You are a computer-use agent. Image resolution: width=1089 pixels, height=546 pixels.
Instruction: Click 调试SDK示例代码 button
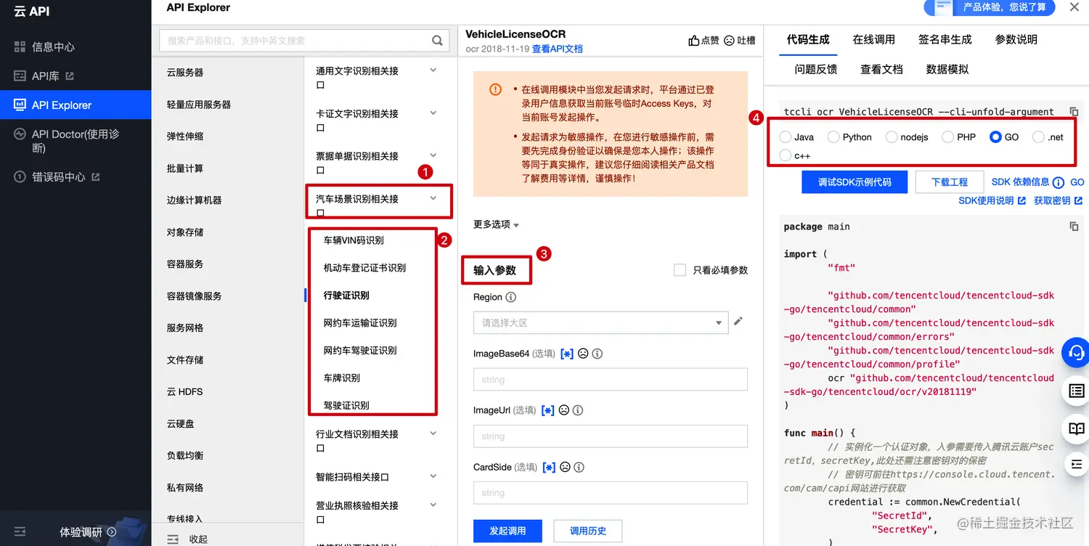(x=855, y=182)
